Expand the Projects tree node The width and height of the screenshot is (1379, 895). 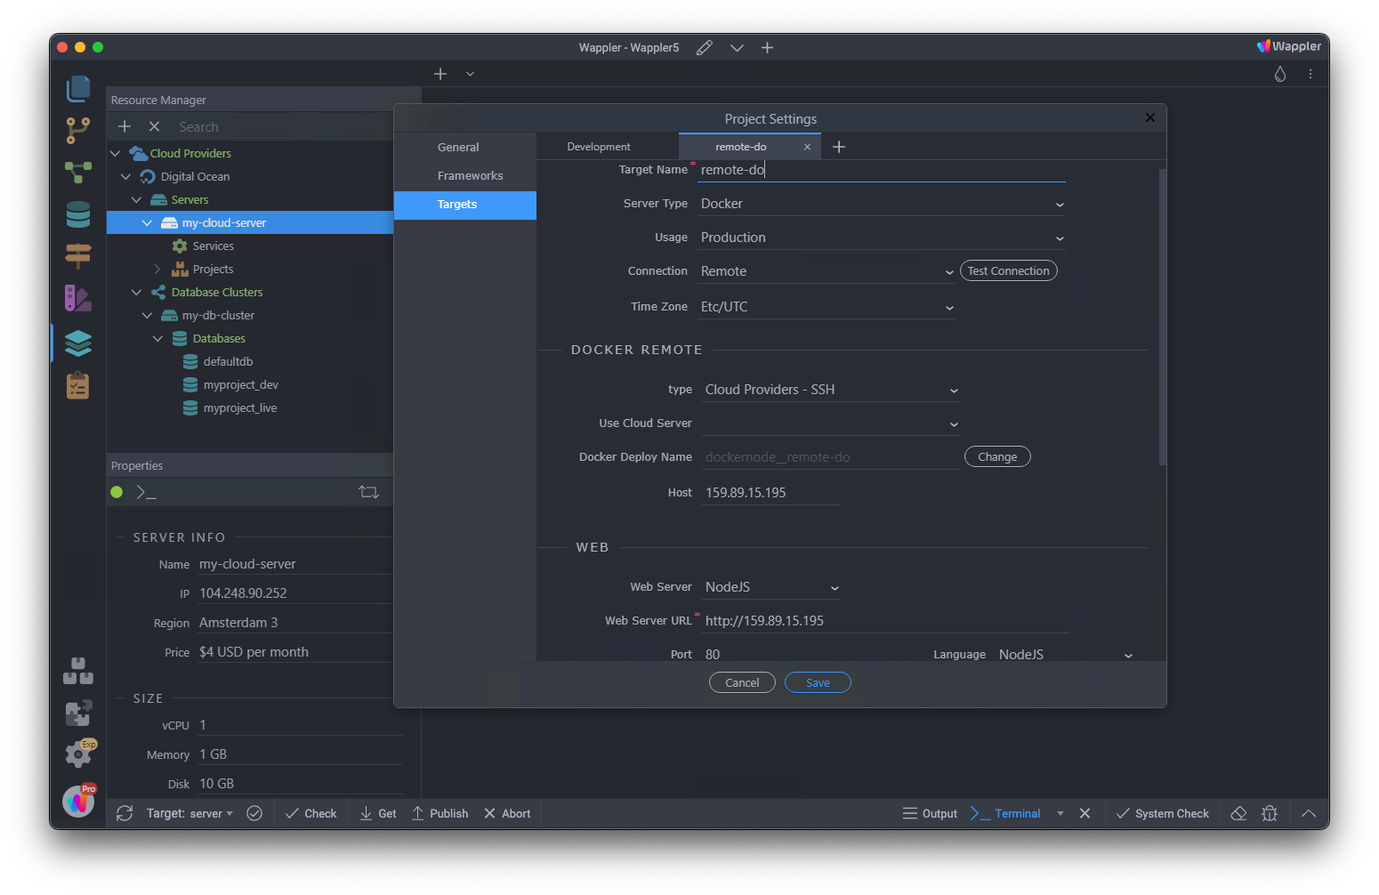(157, 270)
